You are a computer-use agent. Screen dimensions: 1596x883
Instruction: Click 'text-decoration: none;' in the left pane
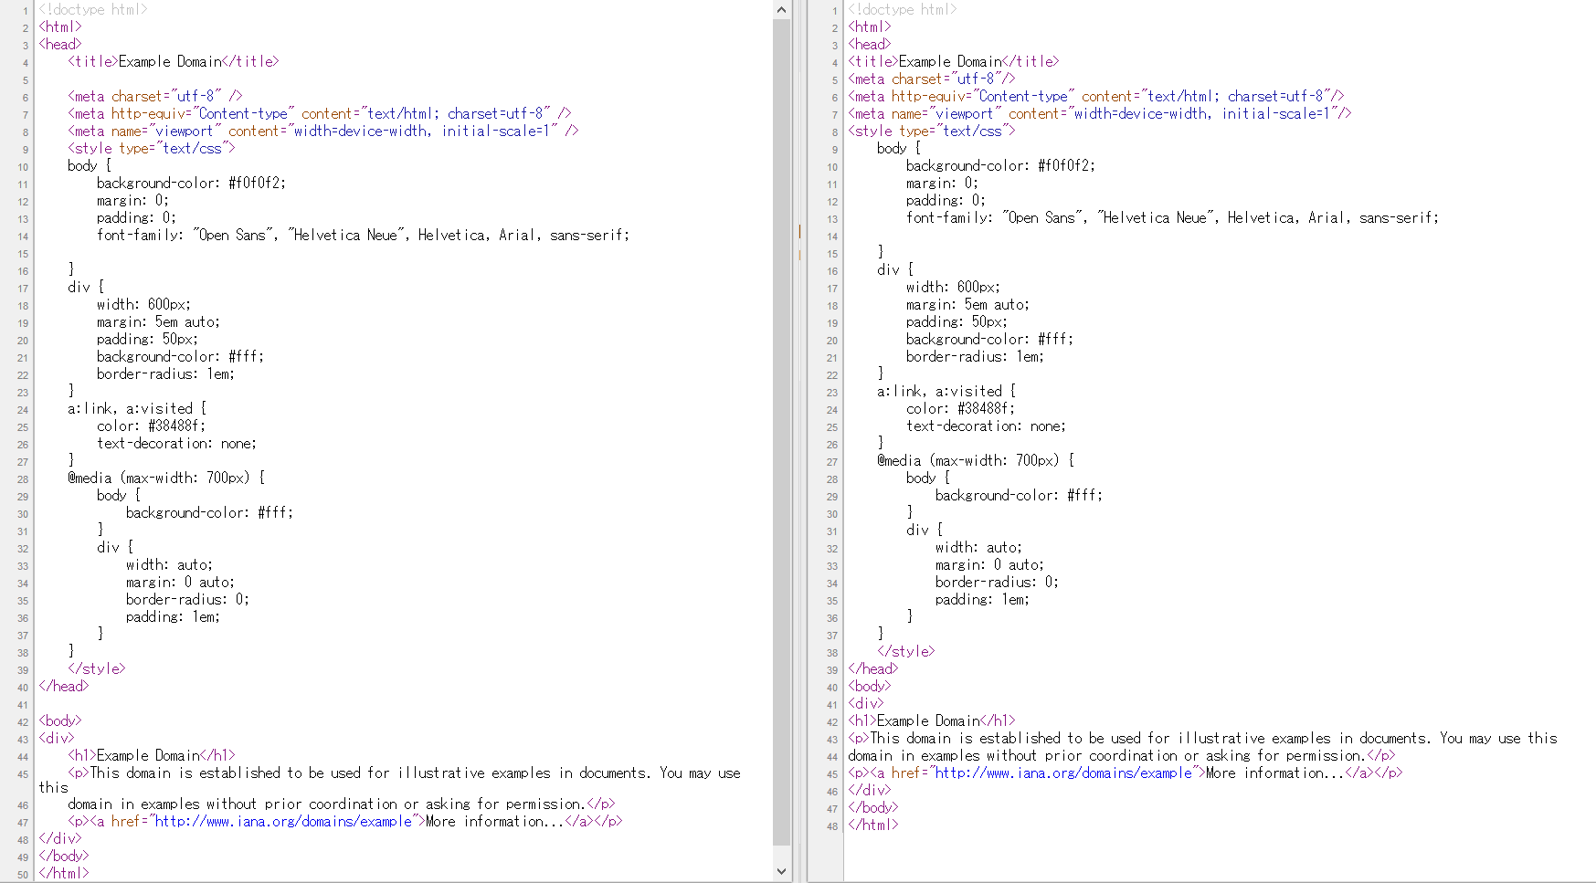(177, 444)
